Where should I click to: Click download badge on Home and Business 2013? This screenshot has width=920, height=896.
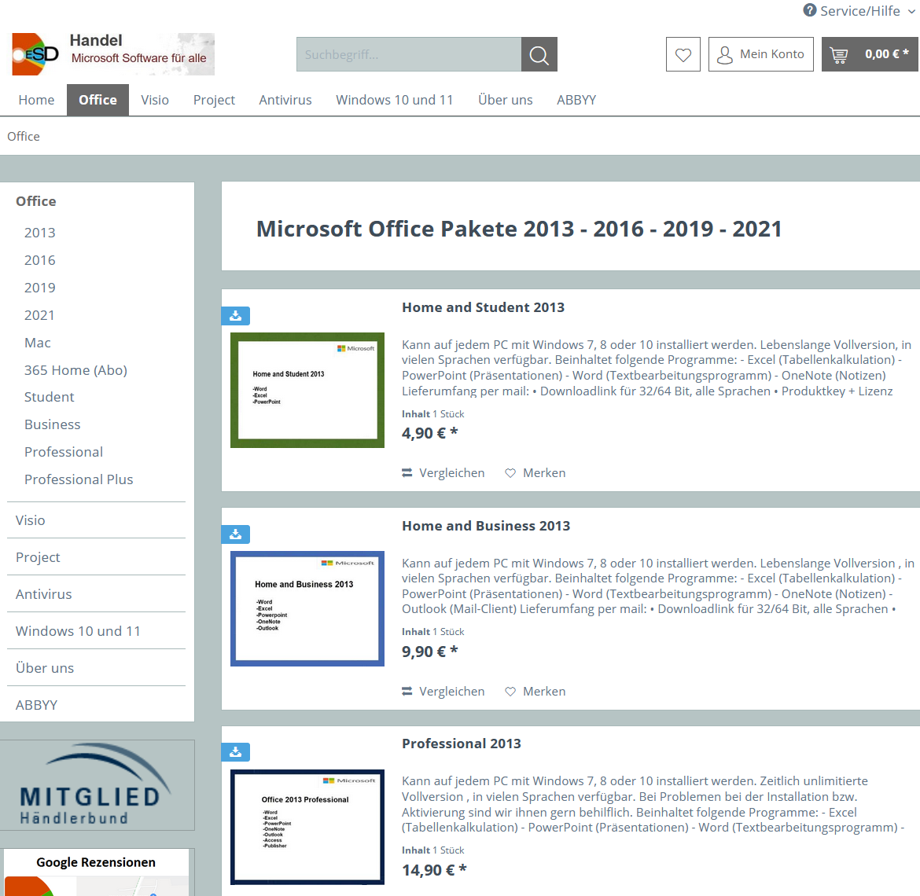(235, 534)
